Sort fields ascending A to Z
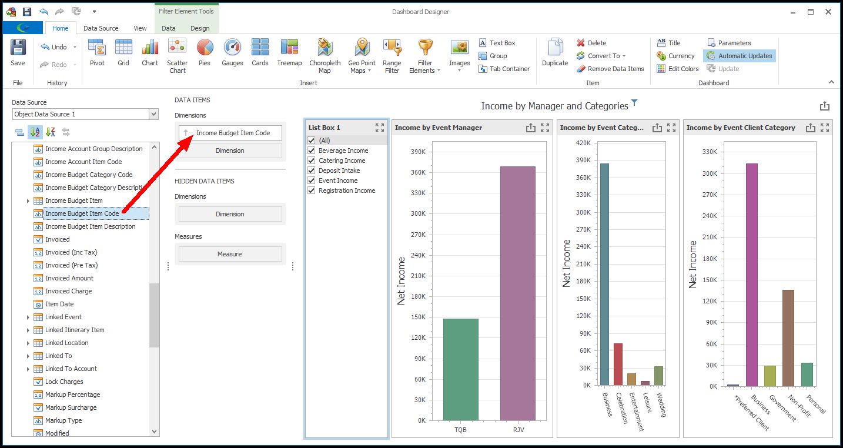Screen dimensions: 843x448 [35, 132]
